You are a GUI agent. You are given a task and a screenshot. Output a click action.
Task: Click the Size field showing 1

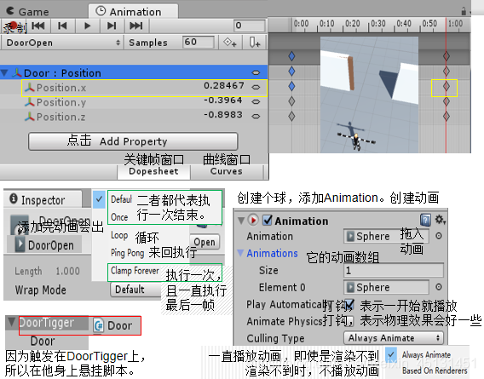[x=394, y=270]
